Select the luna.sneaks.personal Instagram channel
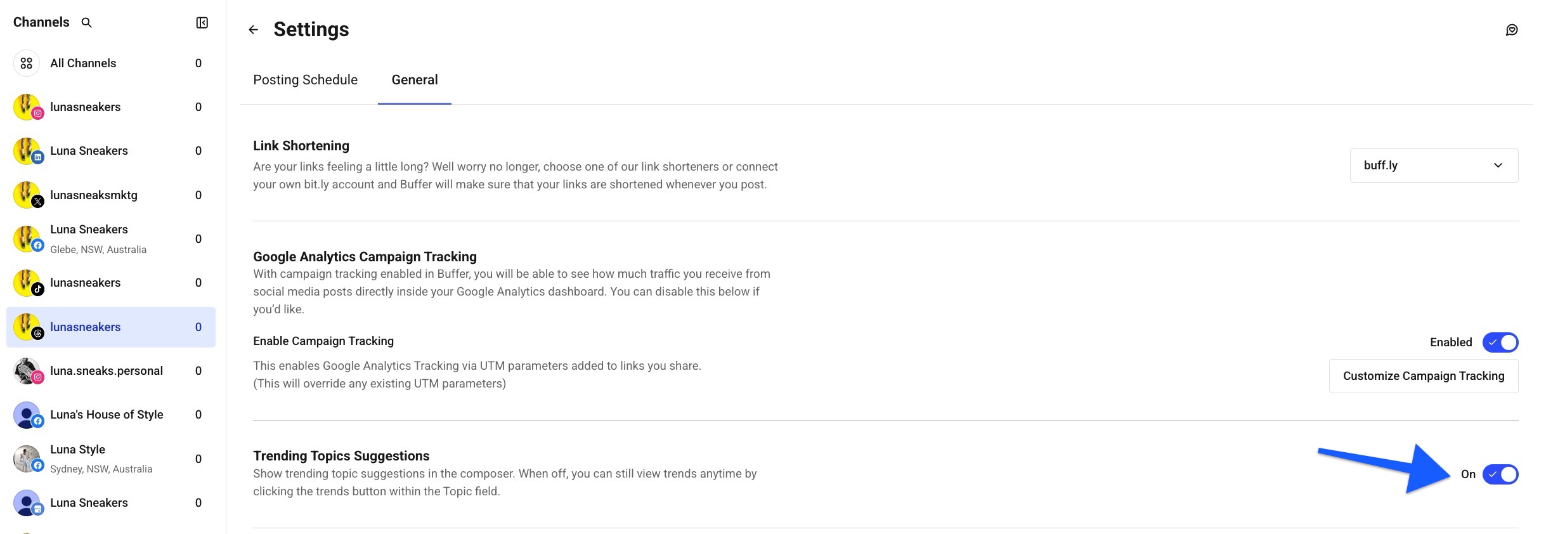 coord(107,370)
